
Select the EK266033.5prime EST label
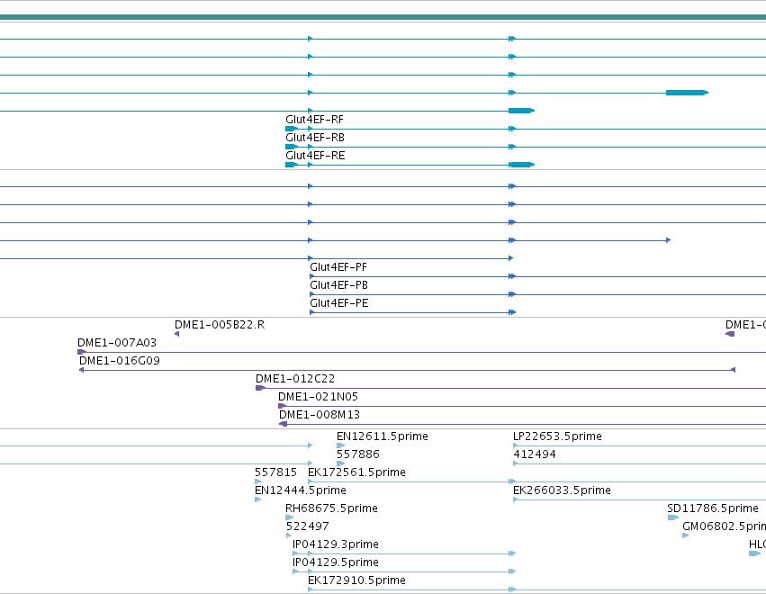(562, 490)
